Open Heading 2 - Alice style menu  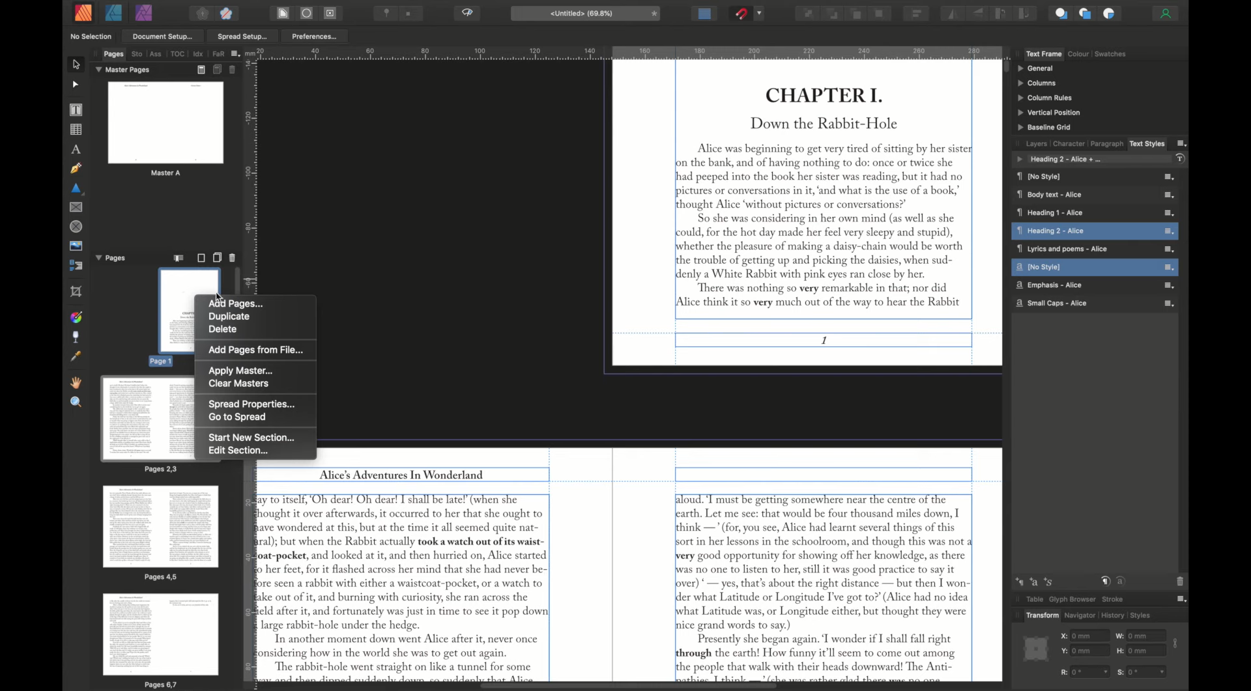1170,231
